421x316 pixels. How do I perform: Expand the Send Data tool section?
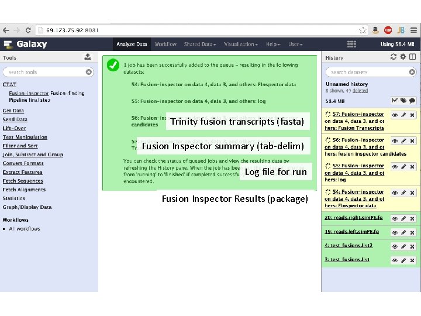click(15, 119)
